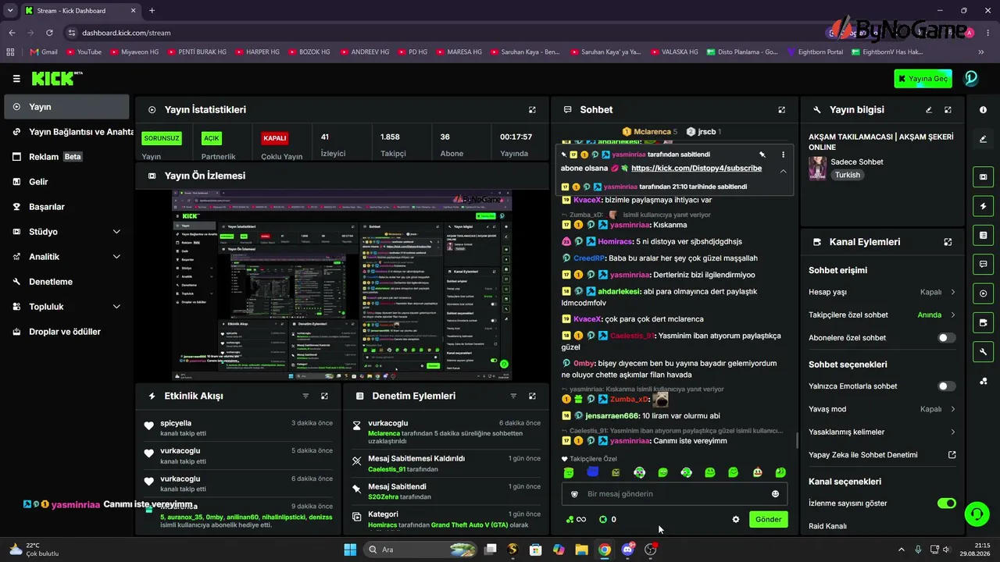
Task: Open the kick.com/Distopy4/subscribe link
Action: 696,169
